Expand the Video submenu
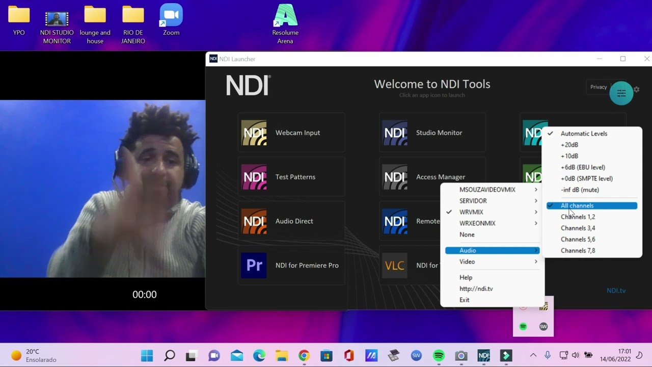652x367 pixels. (x=492, y=261)
